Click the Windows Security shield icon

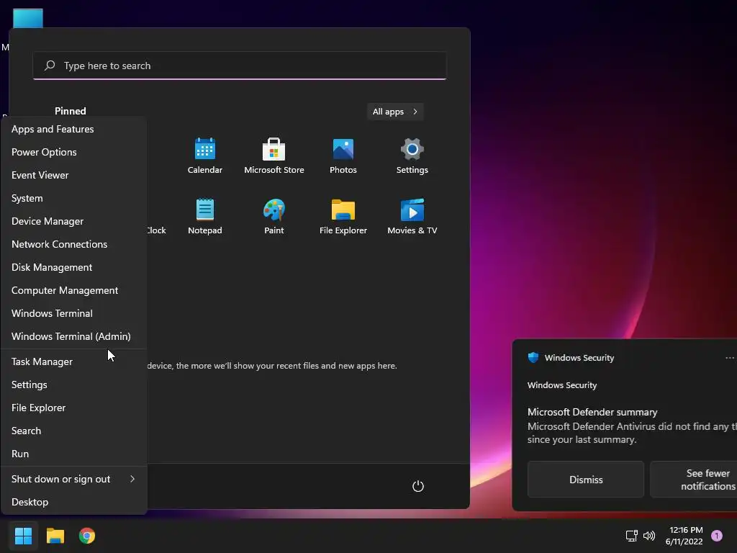click(x=533, y=357)
